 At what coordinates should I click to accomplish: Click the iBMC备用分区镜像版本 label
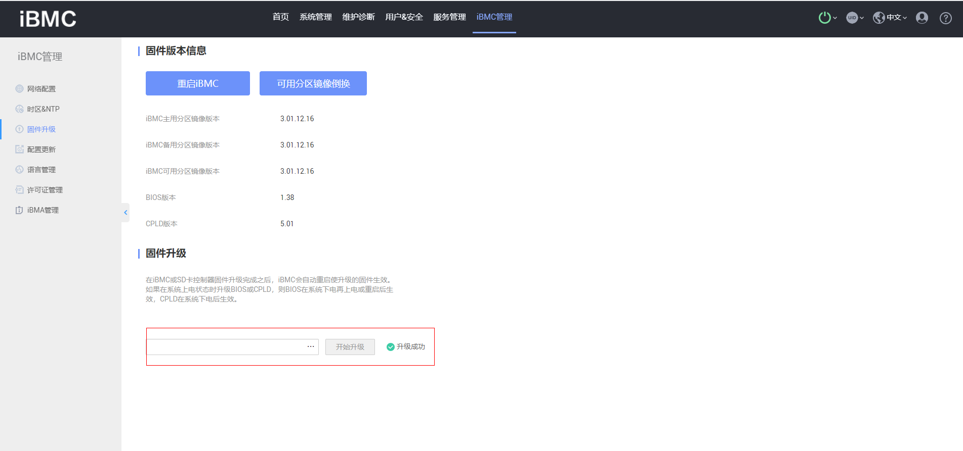[183, 145]
